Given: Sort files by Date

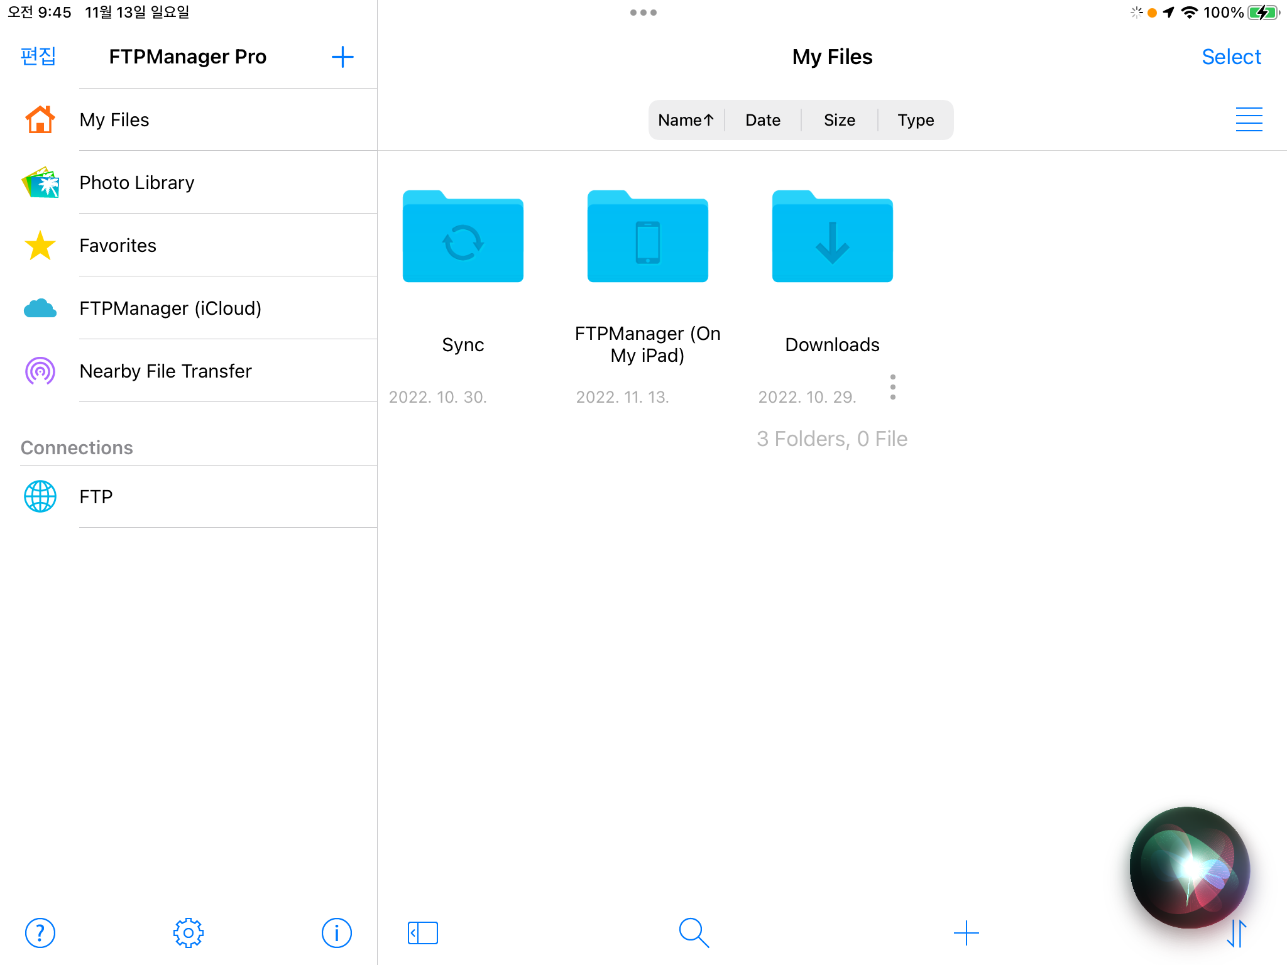Looking at the screenshot, I should pos(762,120).
